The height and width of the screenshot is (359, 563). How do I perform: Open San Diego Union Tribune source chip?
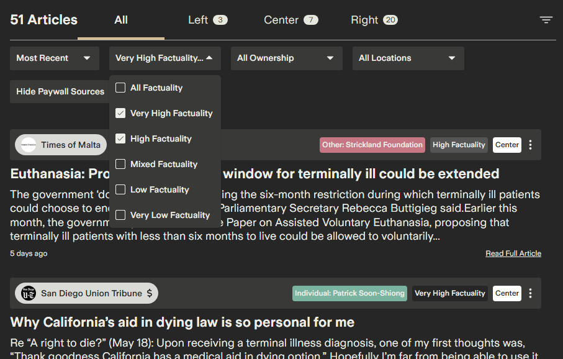pyautogui.click(x=86, y=293)
